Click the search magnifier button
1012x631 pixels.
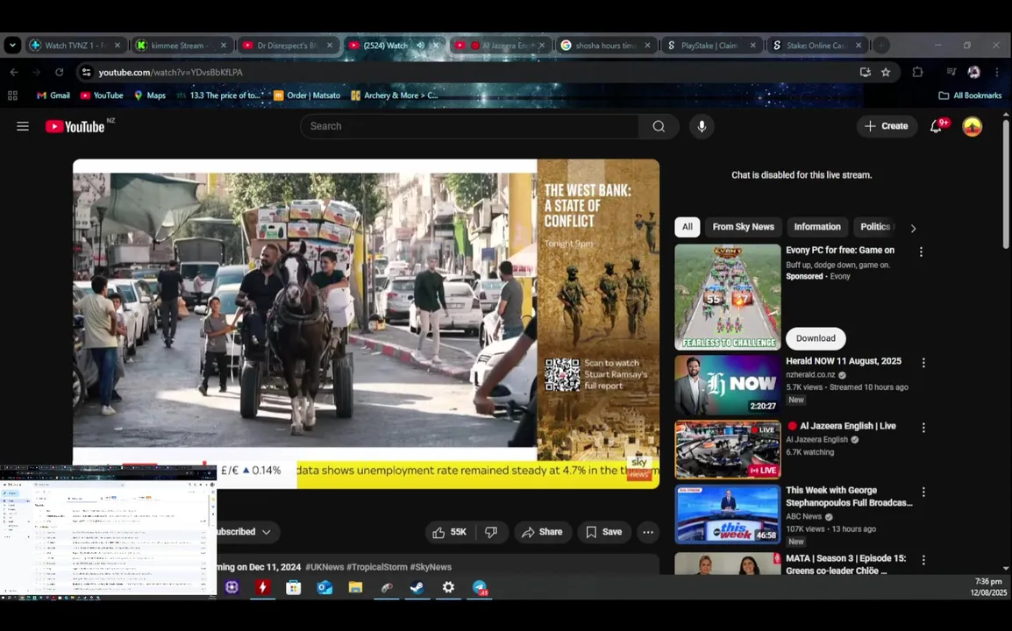pyautogui.click(x=659, y=126)
